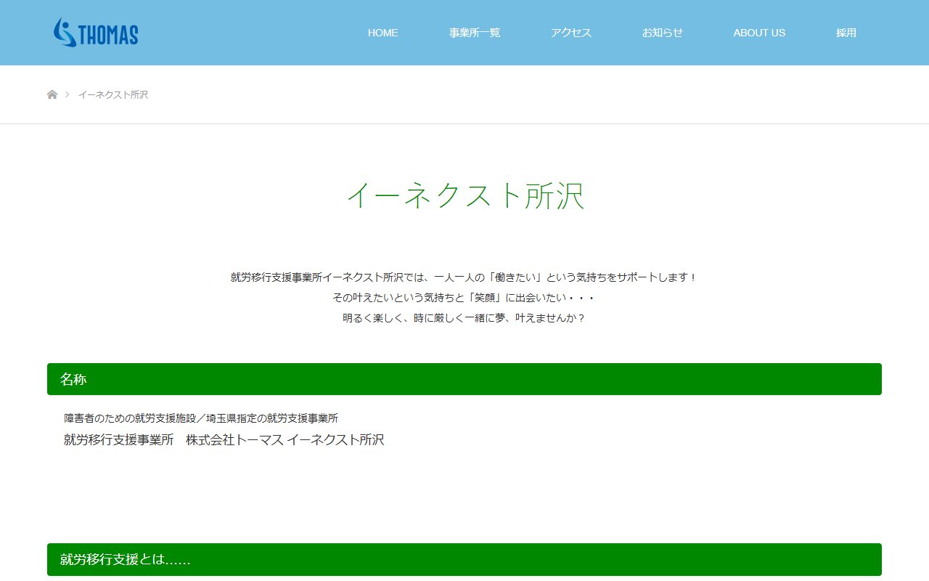Open the お知らせ menu item
Image resolution: width=929 pixels, height=581 pixels.
[x=662, y=33]
